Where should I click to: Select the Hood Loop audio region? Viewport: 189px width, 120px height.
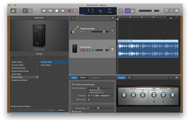click(x=148, y=49)
